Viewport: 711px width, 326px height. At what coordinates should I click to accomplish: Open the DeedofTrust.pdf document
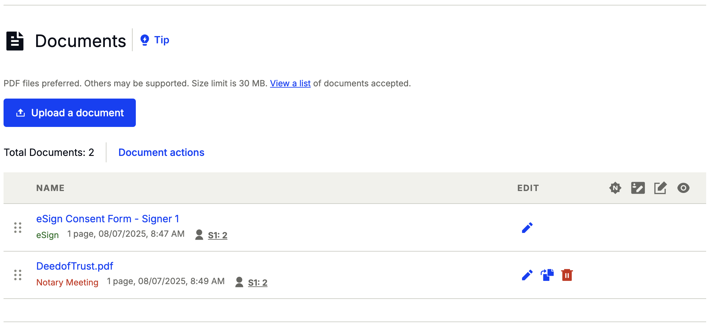point(75,266)
